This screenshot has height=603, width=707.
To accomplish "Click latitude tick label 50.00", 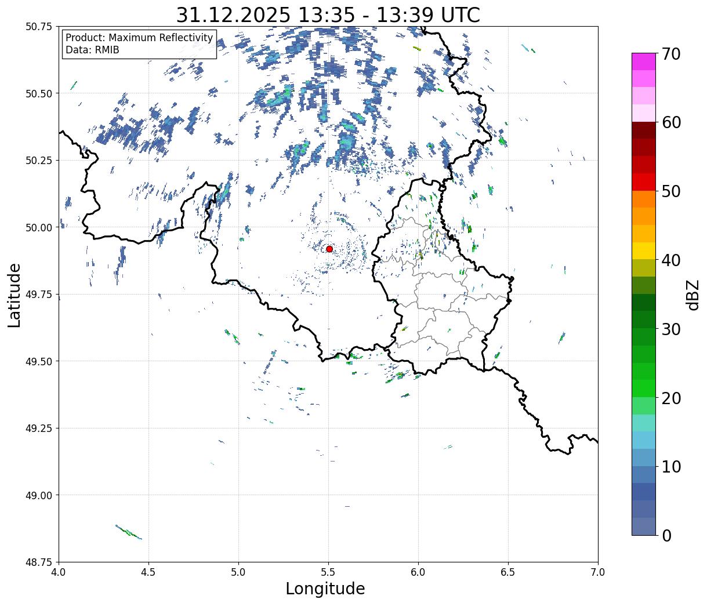I will click(39, 227).
